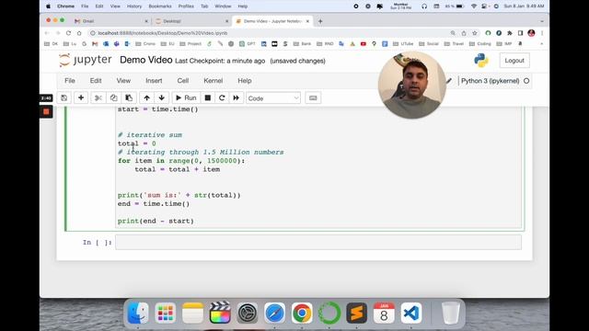Screen dimensions: 589x331
Task: Interrupt the kernel with the stop icon
Action: [x=208, y=98]
